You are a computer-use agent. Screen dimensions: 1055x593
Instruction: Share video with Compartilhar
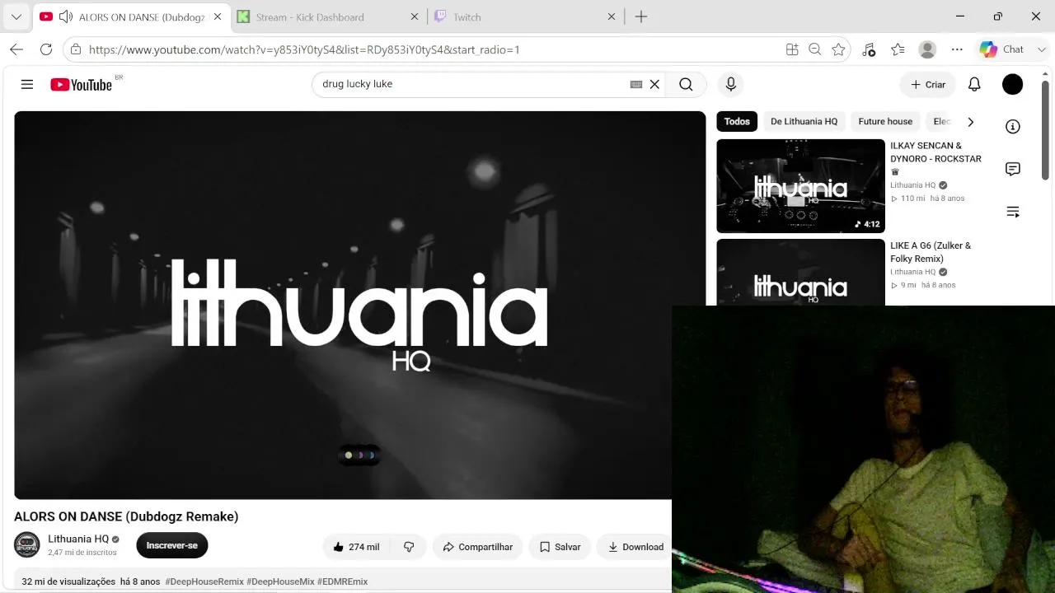[x=478, y=547]
